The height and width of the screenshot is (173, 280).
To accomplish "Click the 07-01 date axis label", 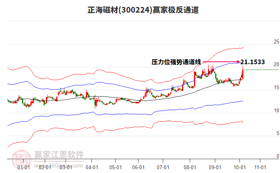I will [x=163, y=167].
